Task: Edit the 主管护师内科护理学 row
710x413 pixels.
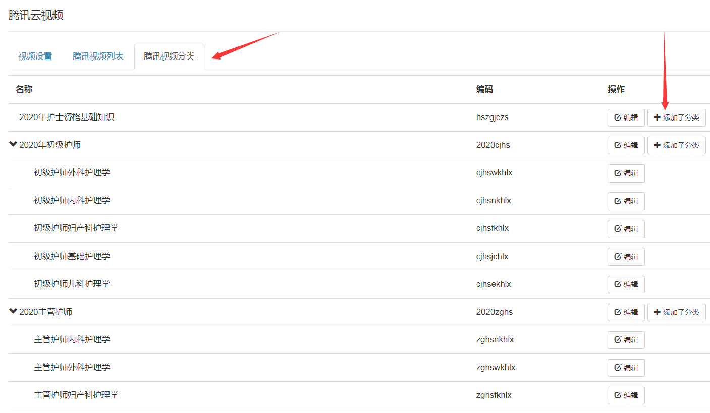Action: point(626,340)
